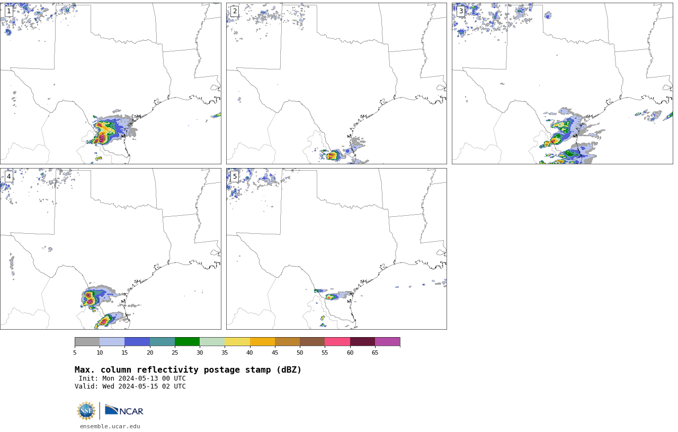The width and height of the screenshot is (678, 432).
Task: Click the Valid: Wed 2024-05-15 02 UTC line
Action: [x=130, y=386]
